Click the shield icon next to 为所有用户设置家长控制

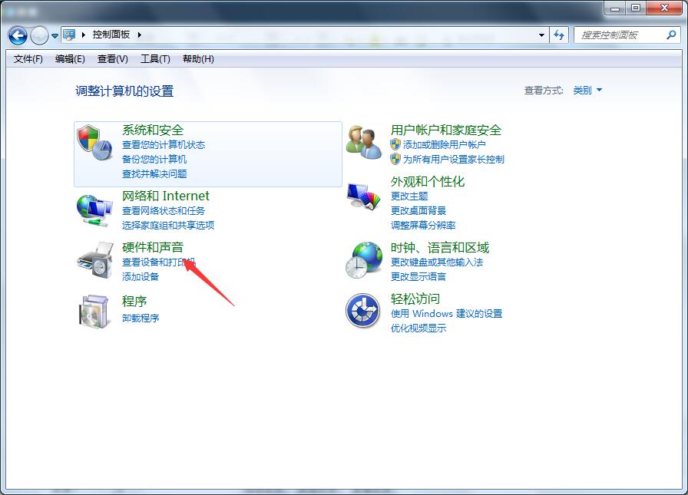395,159
